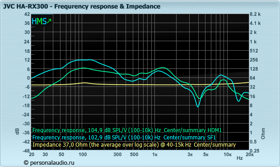
Task: Click the '8.2 k' Ohm axis value
Action: [x=255, y=14]
